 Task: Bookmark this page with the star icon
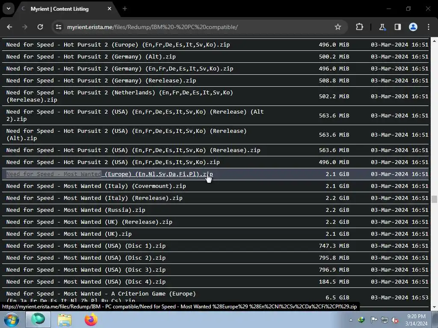coord(338,27)
